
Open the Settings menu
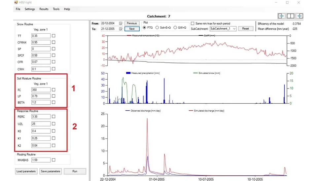(x=30, y=9)
